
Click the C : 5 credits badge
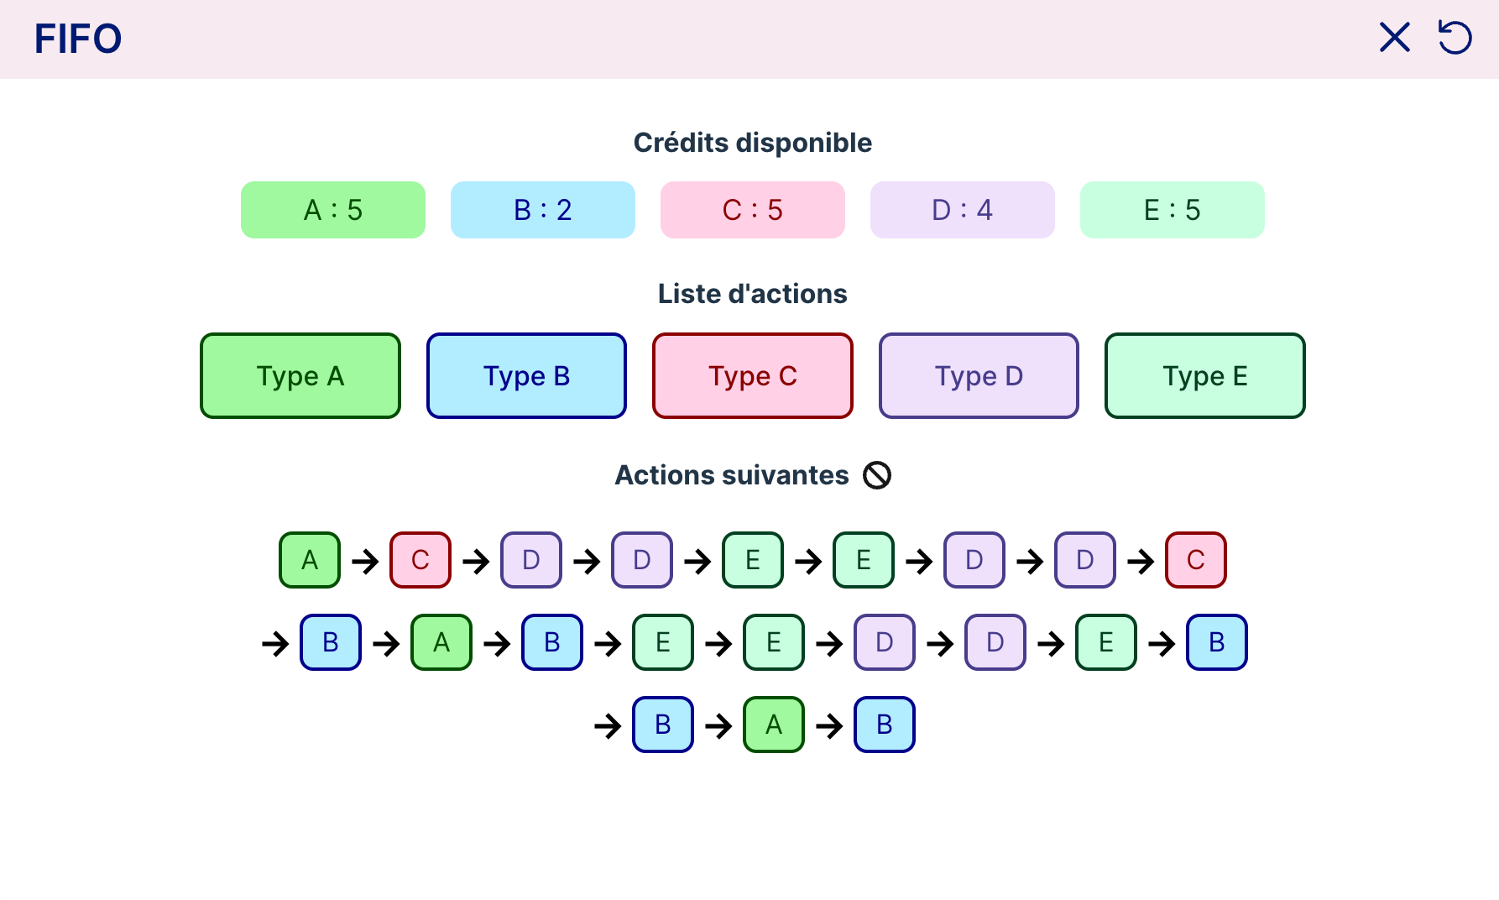pos(753,210)
